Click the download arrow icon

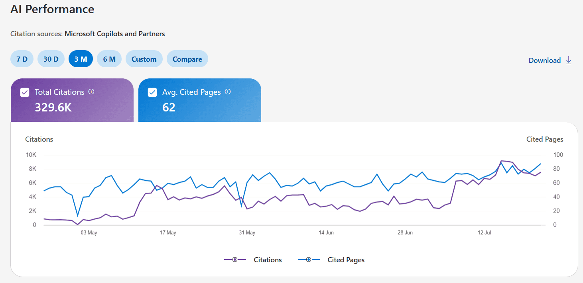coord(569,61)
